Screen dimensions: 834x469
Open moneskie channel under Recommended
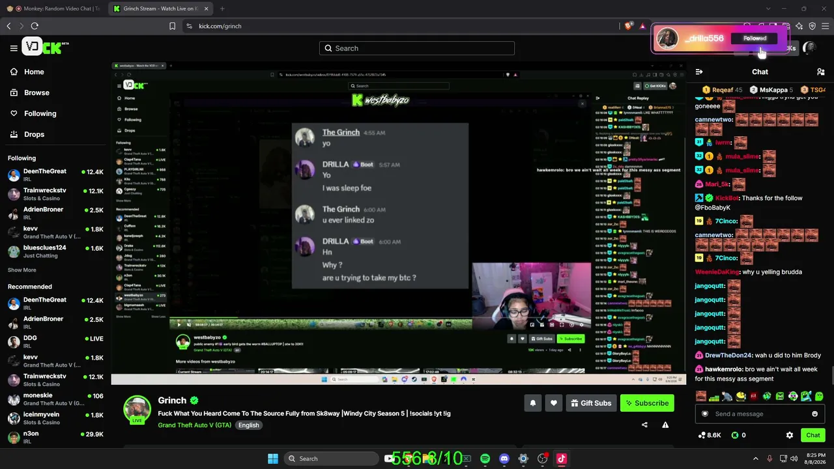coord(55,399)
